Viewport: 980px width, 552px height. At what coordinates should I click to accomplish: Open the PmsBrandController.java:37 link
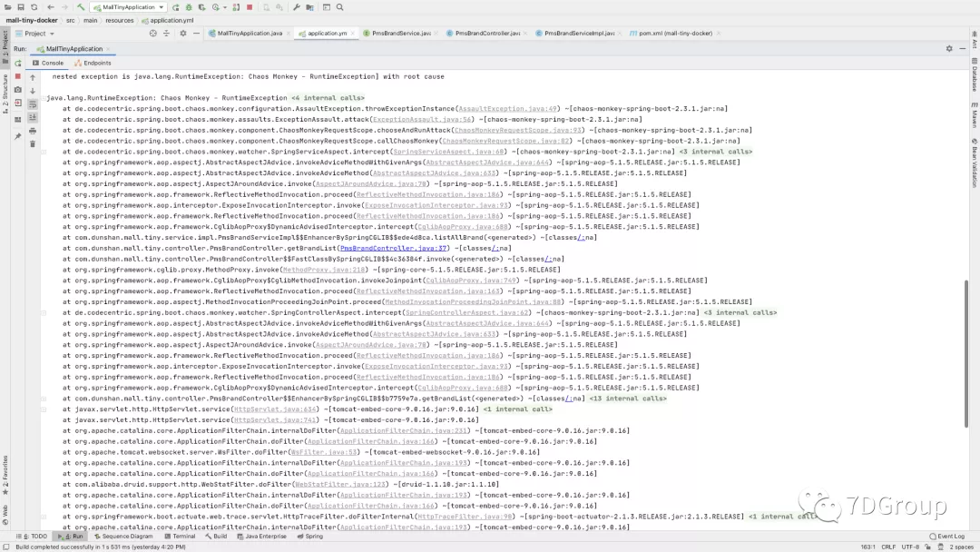pos(393,248)
